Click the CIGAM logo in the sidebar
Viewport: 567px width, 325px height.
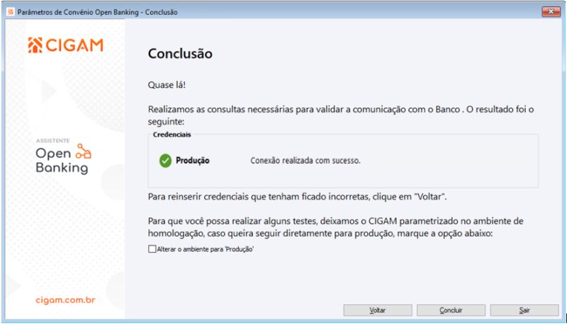pyautogui.click(x=66, y=45)
